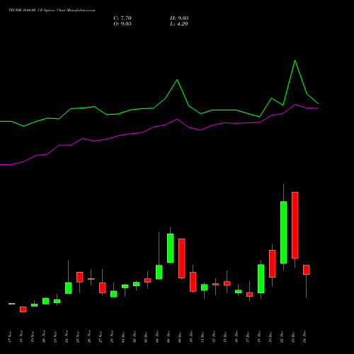Click the green line's highest peak near 23 Dec
The width and height of the screenshot is (354, 354).
coord(295,61)
